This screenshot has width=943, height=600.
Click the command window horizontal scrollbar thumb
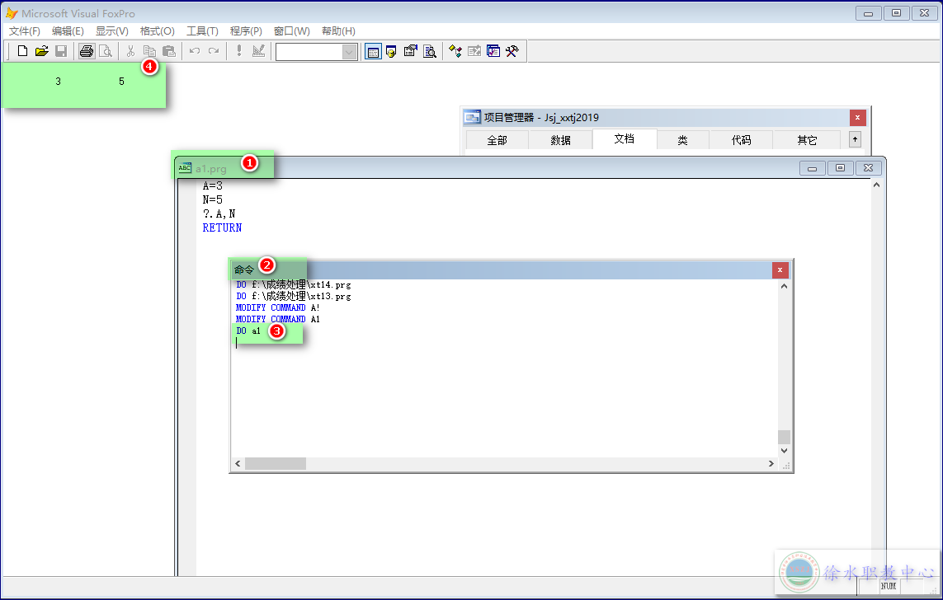(x=276, y=463)
